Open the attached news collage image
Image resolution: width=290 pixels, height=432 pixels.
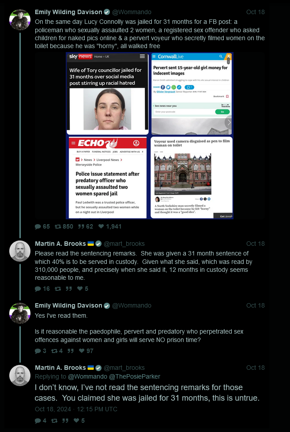click(150, 135)
